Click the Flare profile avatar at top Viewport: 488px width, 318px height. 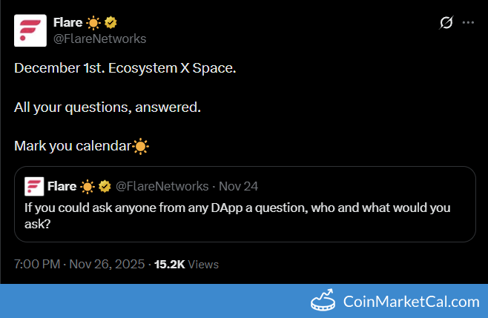30,30
